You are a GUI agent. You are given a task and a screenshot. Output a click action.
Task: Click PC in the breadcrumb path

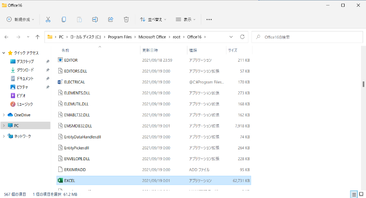coord(61,37)
